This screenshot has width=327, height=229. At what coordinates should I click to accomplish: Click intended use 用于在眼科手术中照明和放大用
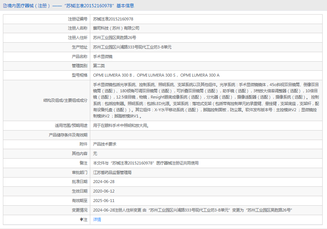pyautogui.click(x=121, y=125)
